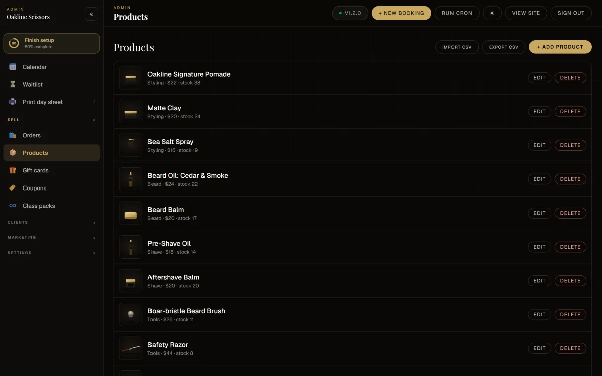Click the Print day sheet printer icon
The image size is (602, 376).
pos(13,102)
